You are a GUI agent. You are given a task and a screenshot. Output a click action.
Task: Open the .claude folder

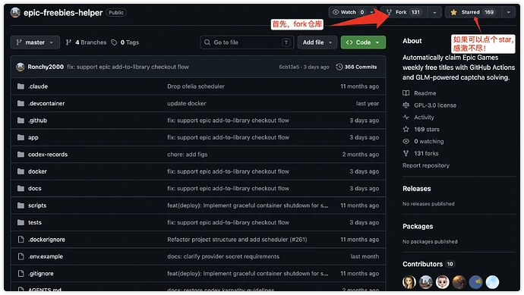pyautogui.click(x=38, y=86)
